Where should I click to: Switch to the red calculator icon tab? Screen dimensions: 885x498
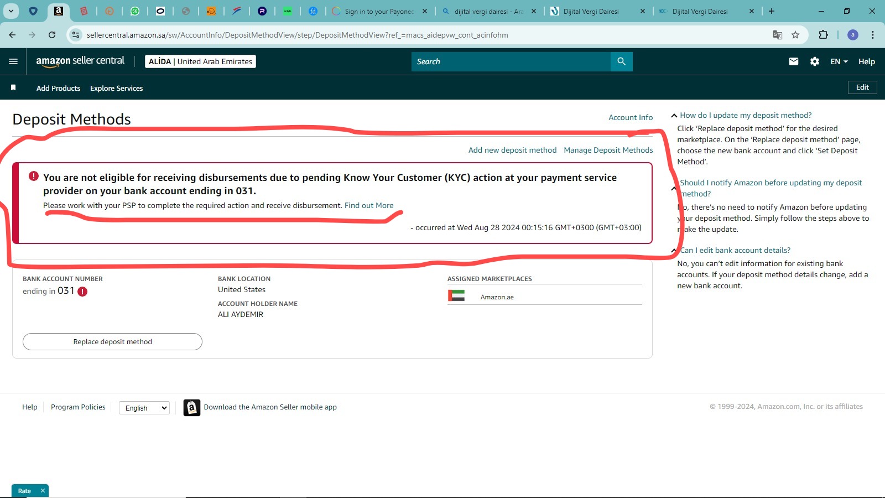[x=84, y=11]
